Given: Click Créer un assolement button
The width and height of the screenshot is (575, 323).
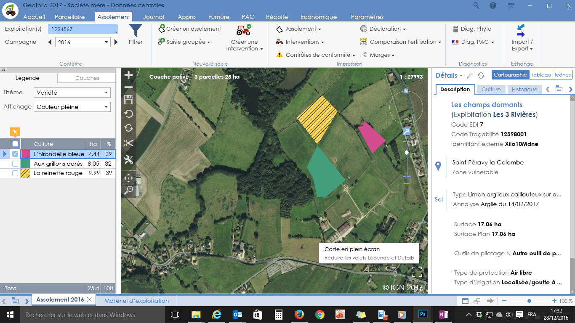Looking at the screenshot, I should pyautogui.click(x=189, y=29).
